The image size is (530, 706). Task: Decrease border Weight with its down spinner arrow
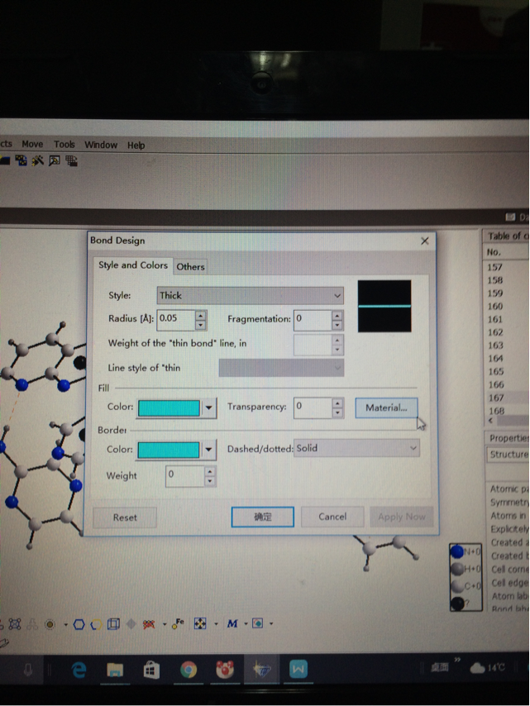tap(209, 481)
